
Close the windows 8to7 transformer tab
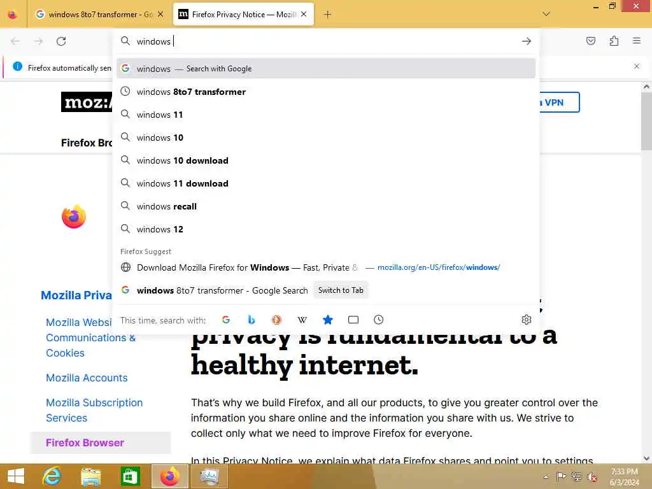click(160, 14)
